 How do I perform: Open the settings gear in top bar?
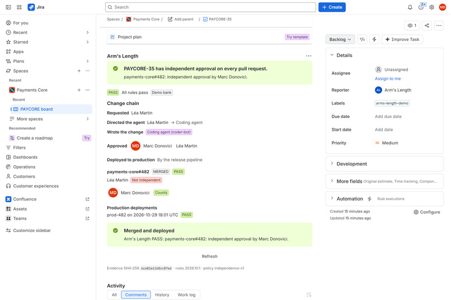tap(432, 7)
